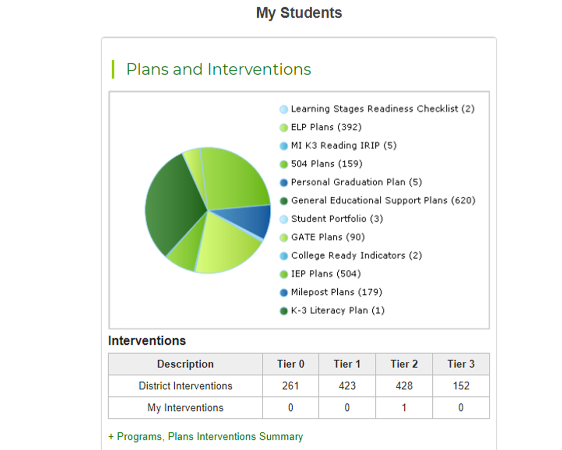The width and height of the screenshot is (562, 450).
Task: Click the Learning Stages Readiness Checklist legend dot
Action: 284,109
